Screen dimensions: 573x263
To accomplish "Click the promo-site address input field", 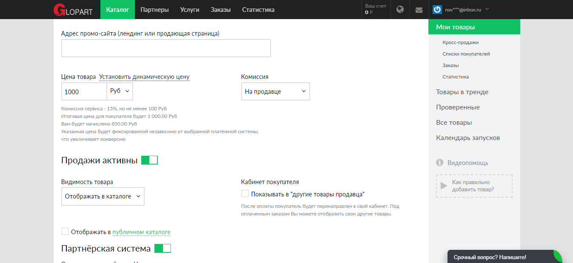I will click(166, 48).
